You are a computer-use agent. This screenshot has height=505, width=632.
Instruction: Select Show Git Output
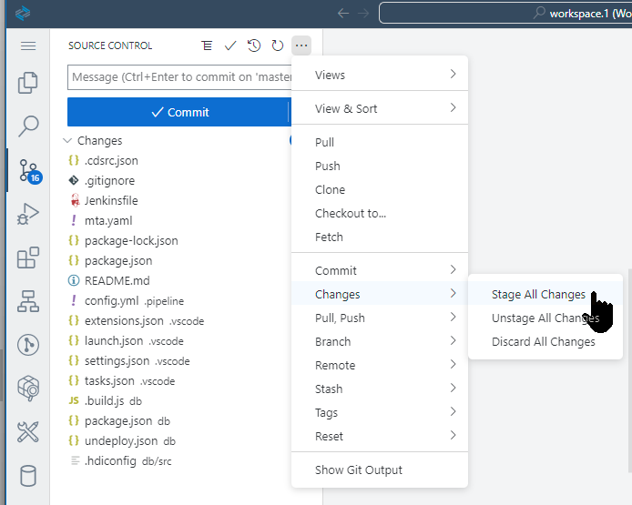[380, 470]
